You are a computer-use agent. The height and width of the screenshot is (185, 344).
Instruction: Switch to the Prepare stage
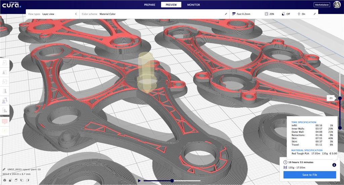coord(149,5)
